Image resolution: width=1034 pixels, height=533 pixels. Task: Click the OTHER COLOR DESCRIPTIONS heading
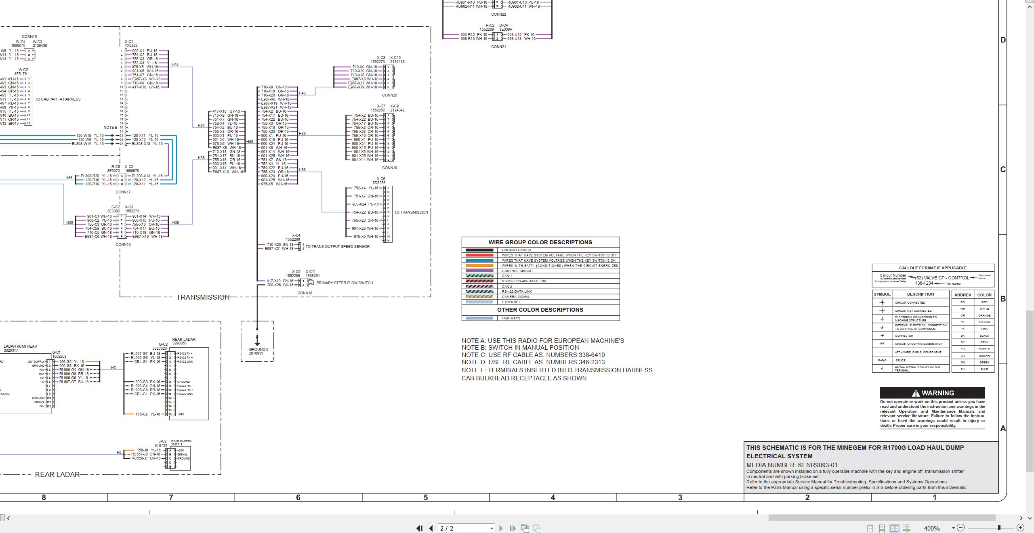point(540,310)
